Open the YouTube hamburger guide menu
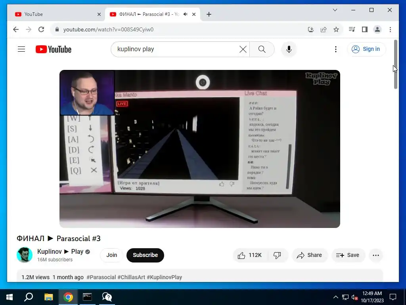Screen dimensions: 406x305 (21, 49)
